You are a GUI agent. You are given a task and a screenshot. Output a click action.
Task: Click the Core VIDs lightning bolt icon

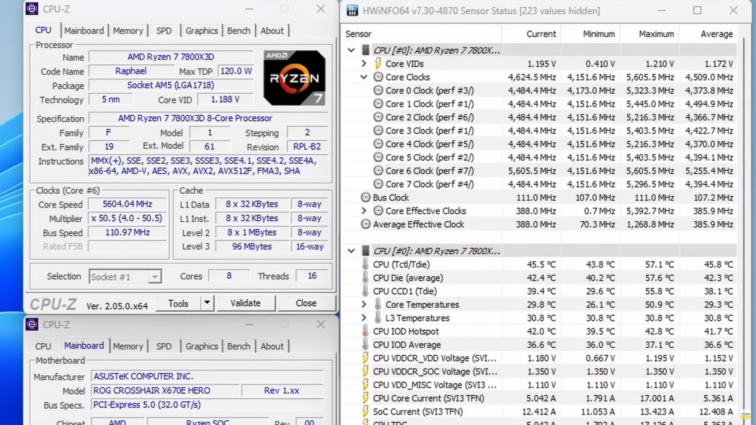point(378,63)
